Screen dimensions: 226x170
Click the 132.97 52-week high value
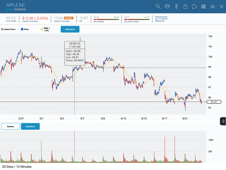tap(147, 17)
